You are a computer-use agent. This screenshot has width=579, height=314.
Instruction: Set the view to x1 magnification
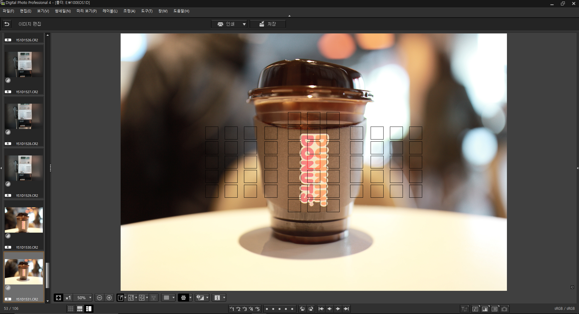pyautogui.click(x=68, y=298)
